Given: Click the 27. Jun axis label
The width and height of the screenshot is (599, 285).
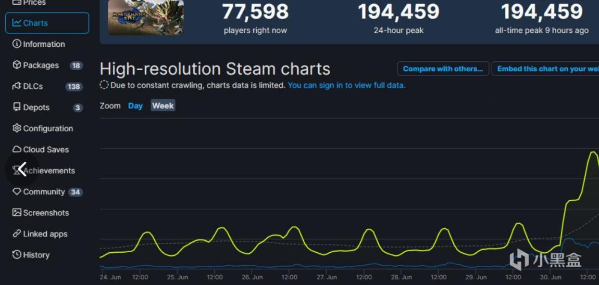Looking at the screenshot, I should point(326,277).
